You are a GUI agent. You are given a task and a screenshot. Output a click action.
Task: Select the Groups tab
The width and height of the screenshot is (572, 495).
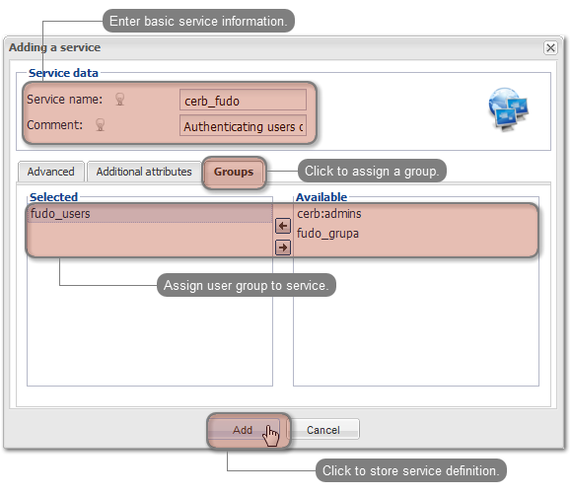coord(234,172)
